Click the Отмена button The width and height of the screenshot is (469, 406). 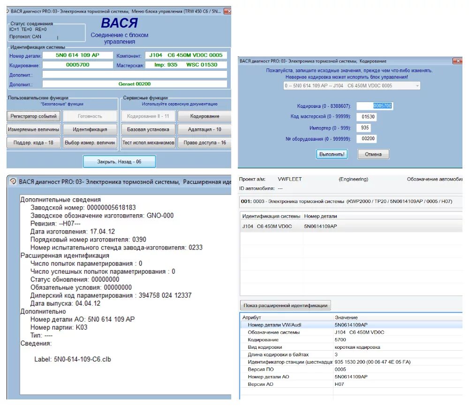[373, 154]
